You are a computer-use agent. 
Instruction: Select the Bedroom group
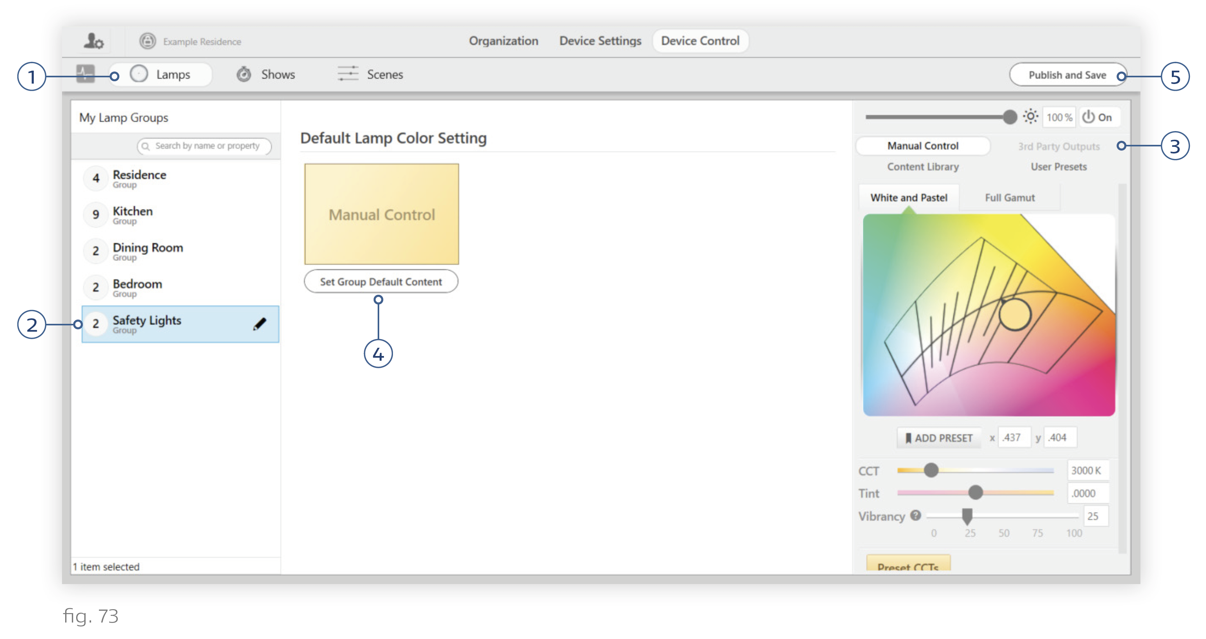tap(180, 287)
